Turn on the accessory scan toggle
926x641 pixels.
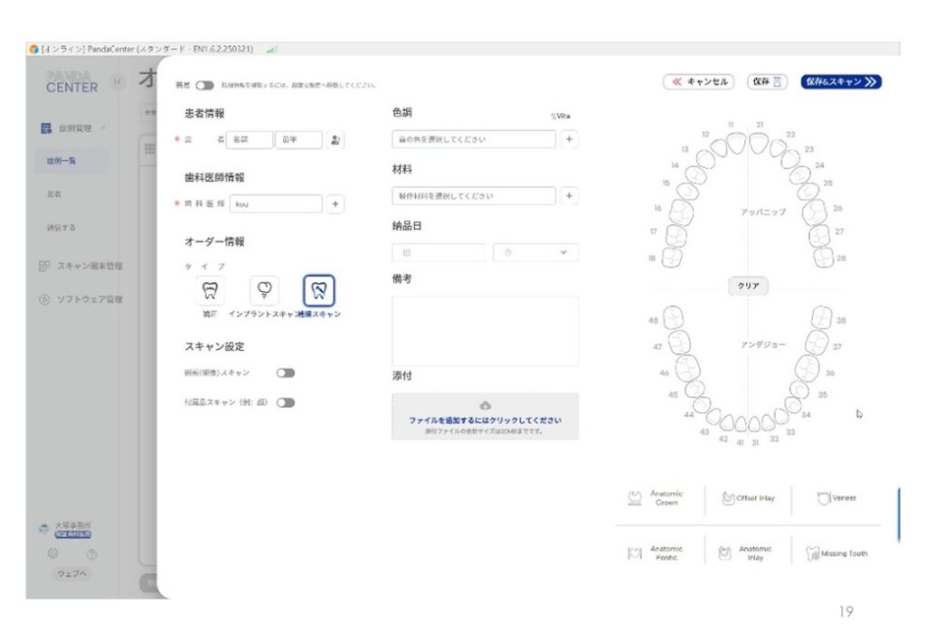point(286,403)
